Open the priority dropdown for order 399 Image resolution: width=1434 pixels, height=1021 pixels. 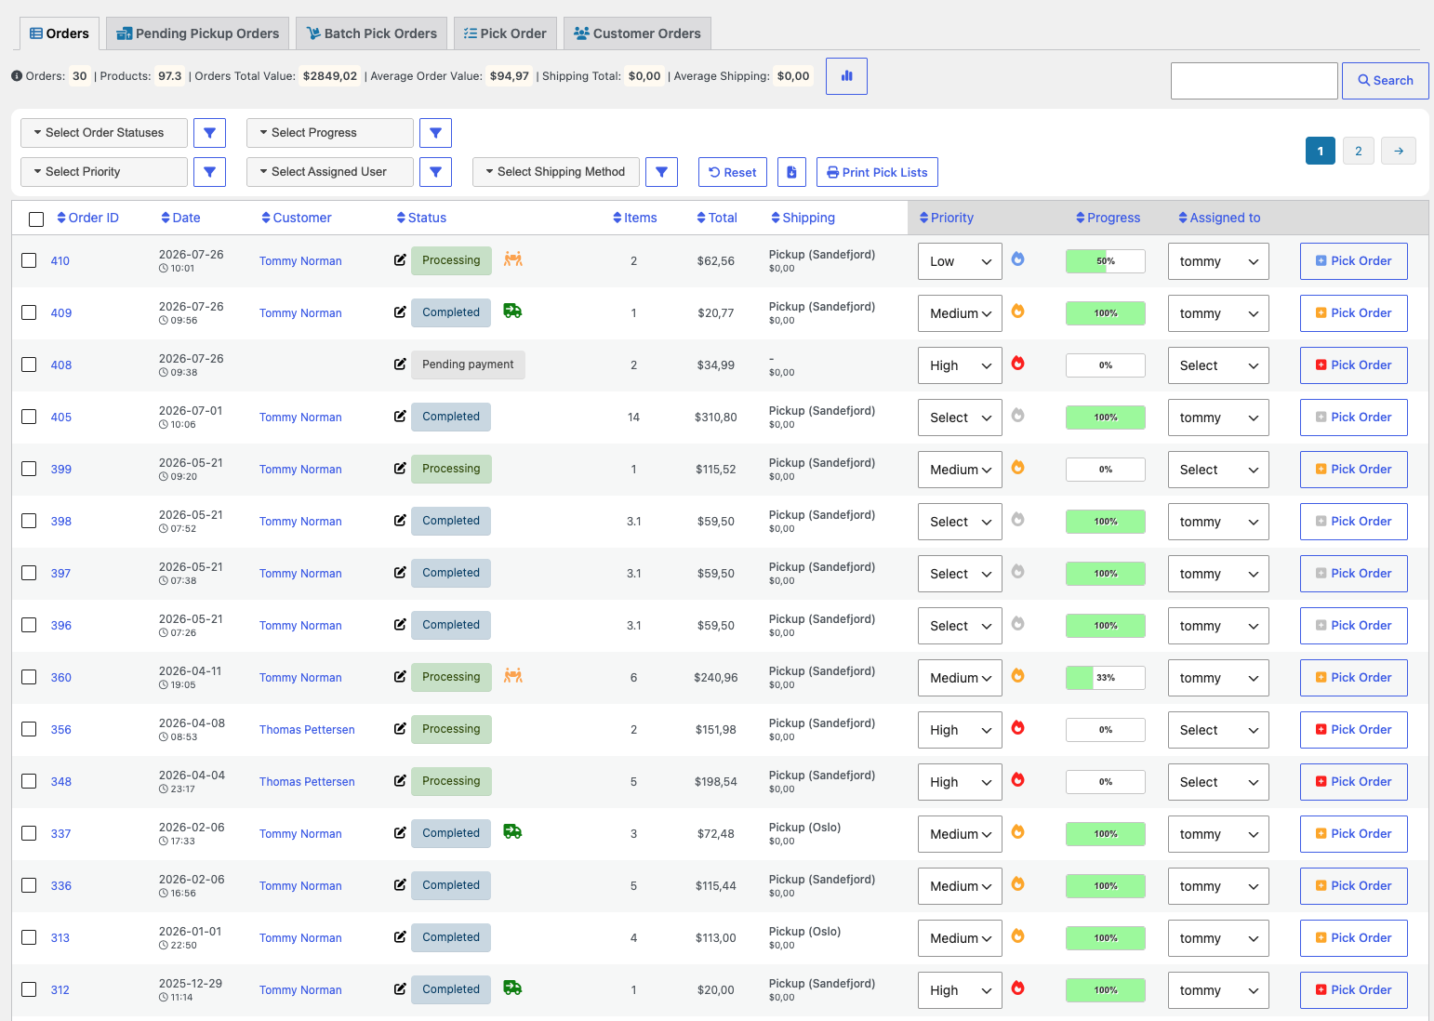(960, 470)
